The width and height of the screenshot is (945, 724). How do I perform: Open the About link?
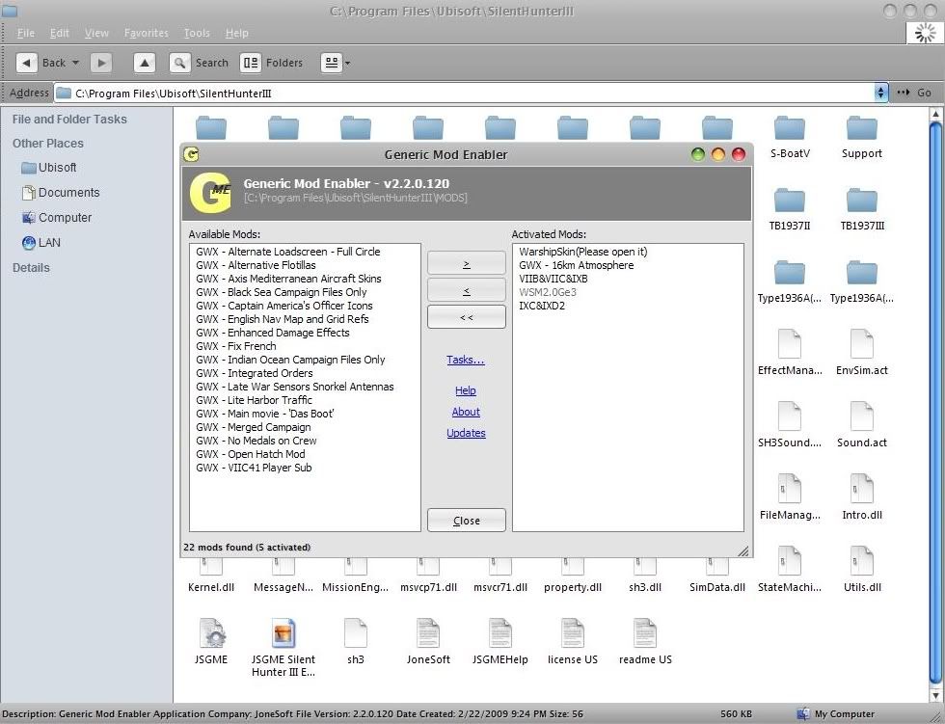[x=466, y=412]
